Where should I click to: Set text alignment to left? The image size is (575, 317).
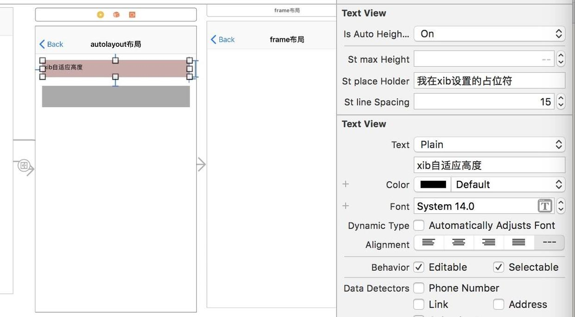pyautogui.click(x=428, y=242)
